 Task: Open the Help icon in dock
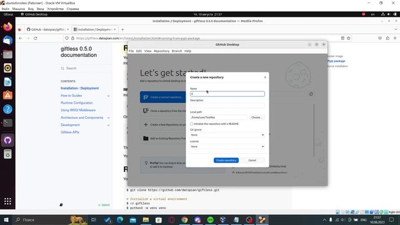point(7,109)
